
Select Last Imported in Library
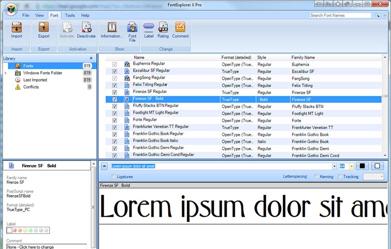[x=35, y=80]
